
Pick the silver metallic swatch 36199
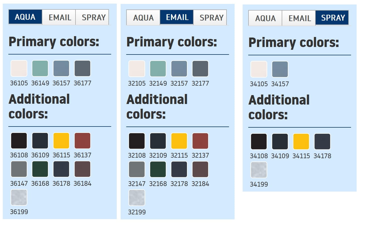19,197
